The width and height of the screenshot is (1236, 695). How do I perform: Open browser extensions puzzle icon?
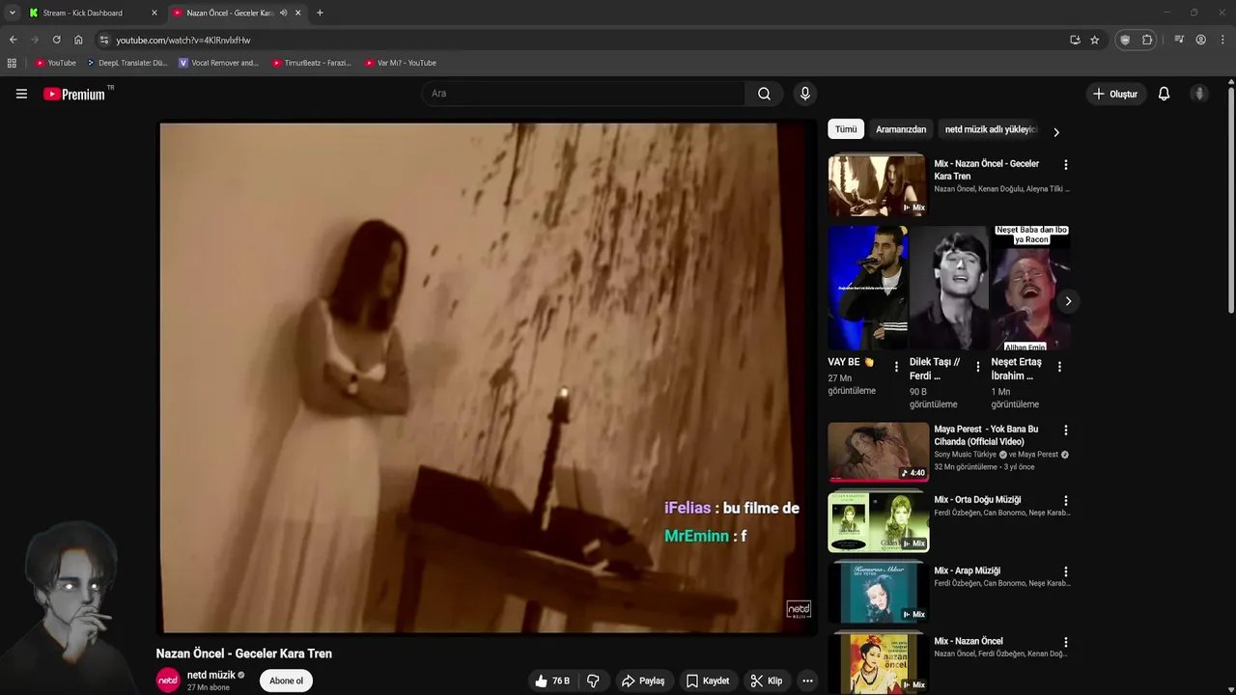[x=1147, y=40]
